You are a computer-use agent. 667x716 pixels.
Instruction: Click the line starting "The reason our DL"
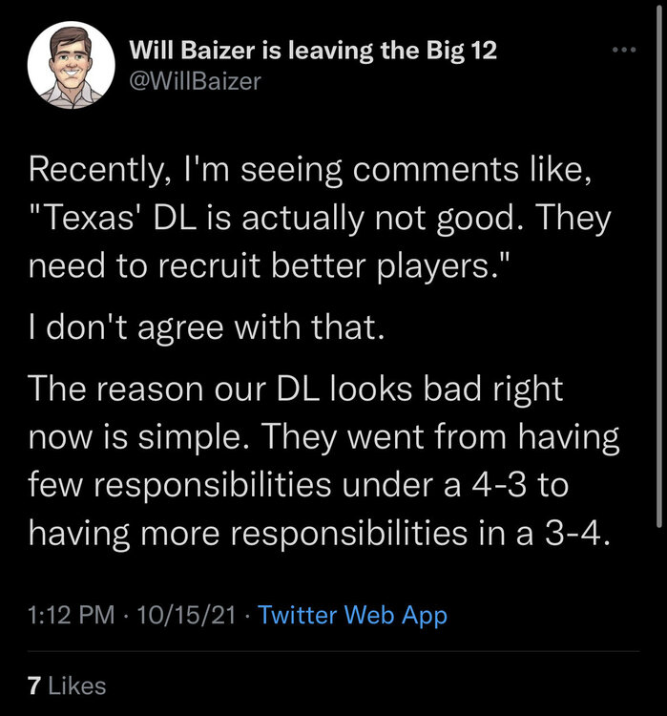coord(296,390)
